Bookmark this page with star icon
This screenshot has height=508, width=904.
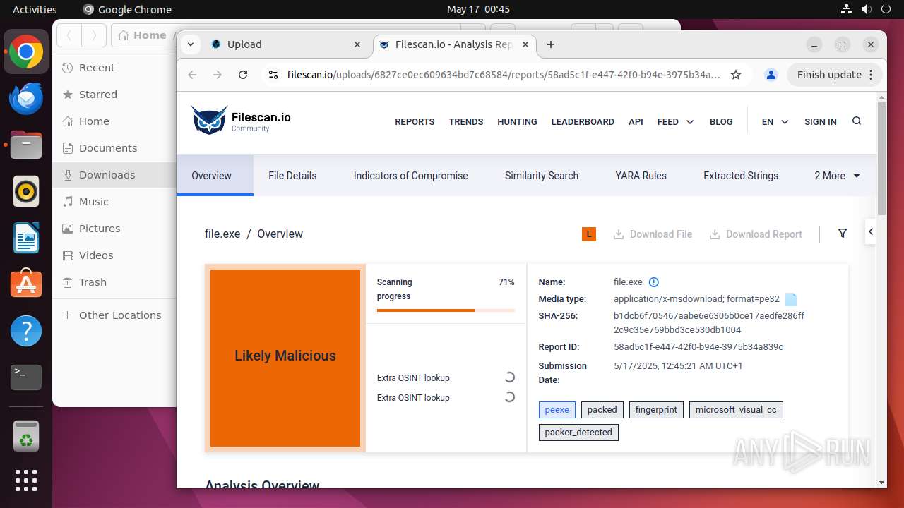(x=736, y=75)
